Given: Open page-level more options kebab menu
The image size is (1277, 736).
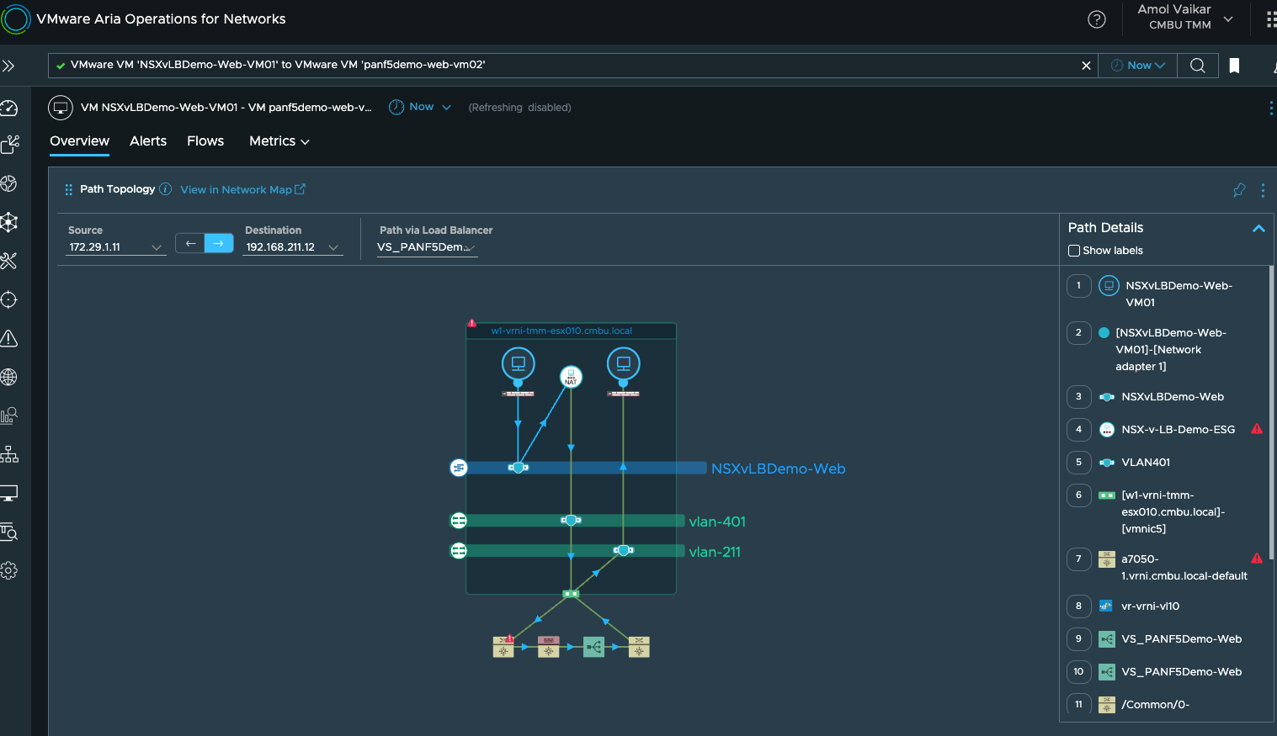Looking at the screenshot, I should coord(1270,108).
